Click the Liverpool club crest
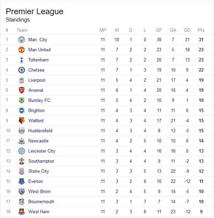Viewport: 214px width, 218px height. click(22, 80)
